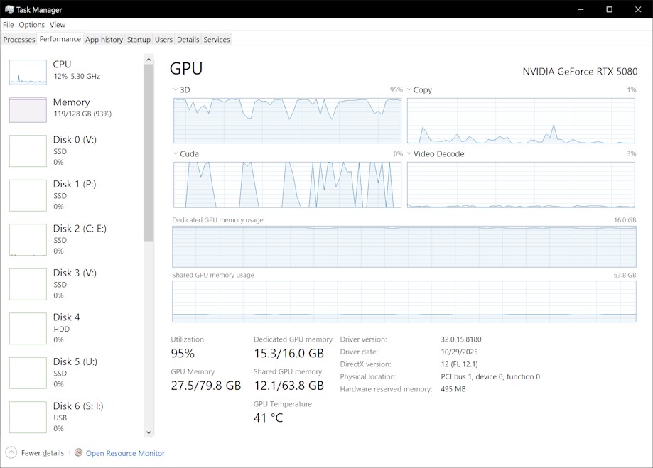Select the Memory usage thumbnail graph

28,110
